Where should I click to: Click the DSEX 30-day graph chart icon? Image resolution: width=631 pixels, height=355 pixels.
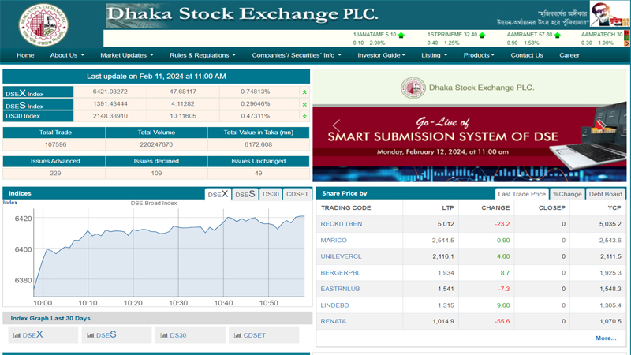pos(17,335)
